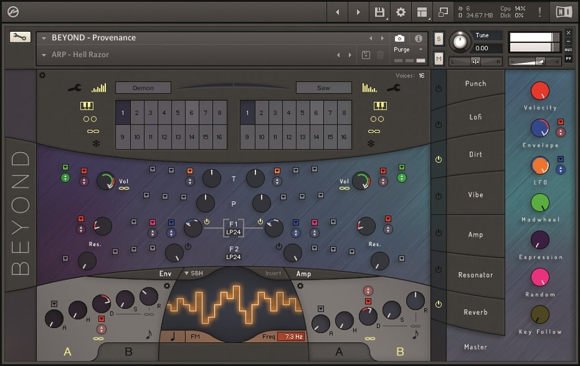Screen dimensions: 580x366
Task: Open the Vibe effect tab
Action: tap(476, 195)
